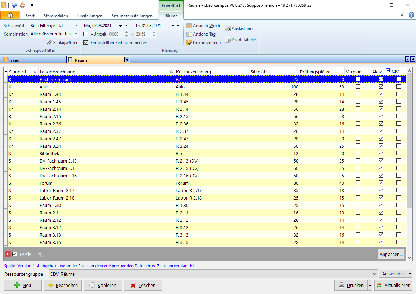
Task: Sort by Sitzplätze column header
Action: pyautogui.click(x=260, y=72)
